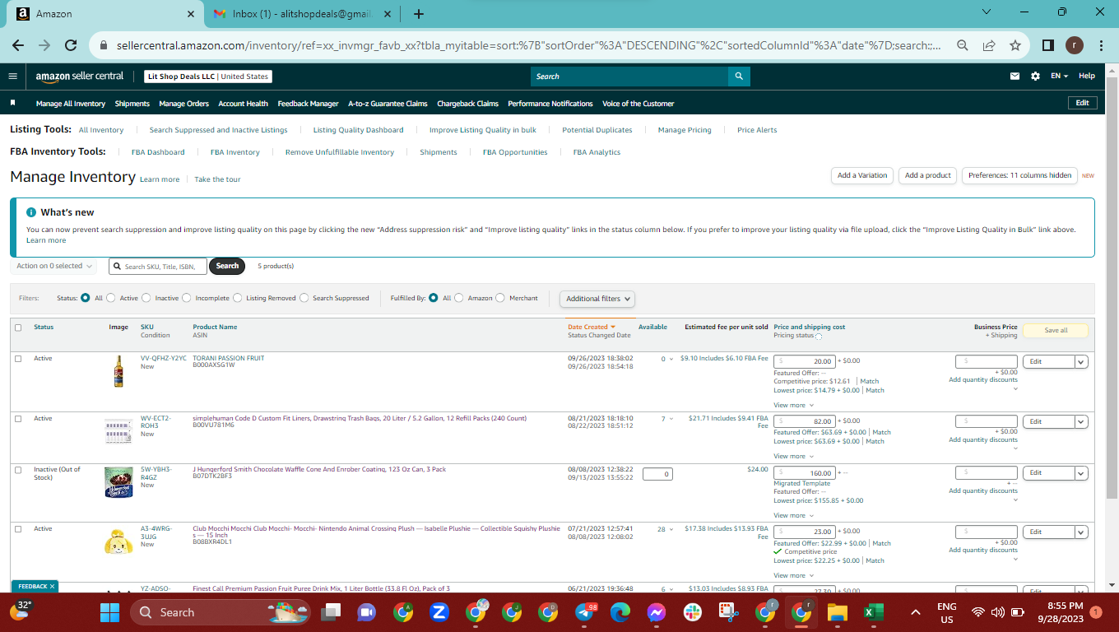Viewport: 1119px width, 632px height.
Task: Click the Torani price field showing 20.00
Action: point(805,361)
